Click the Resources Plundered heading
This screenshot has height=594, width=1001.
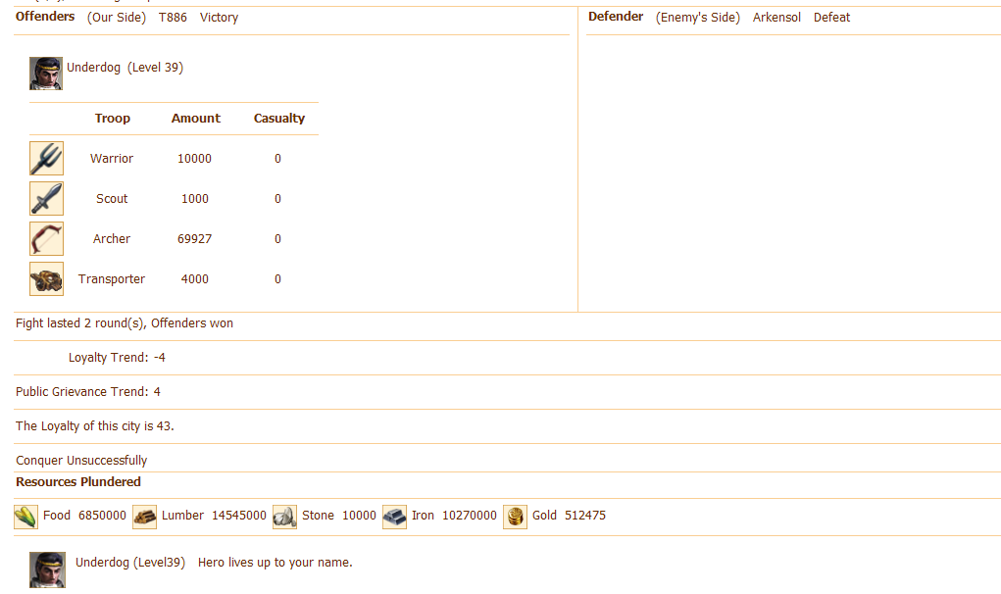tap(78, 482)
